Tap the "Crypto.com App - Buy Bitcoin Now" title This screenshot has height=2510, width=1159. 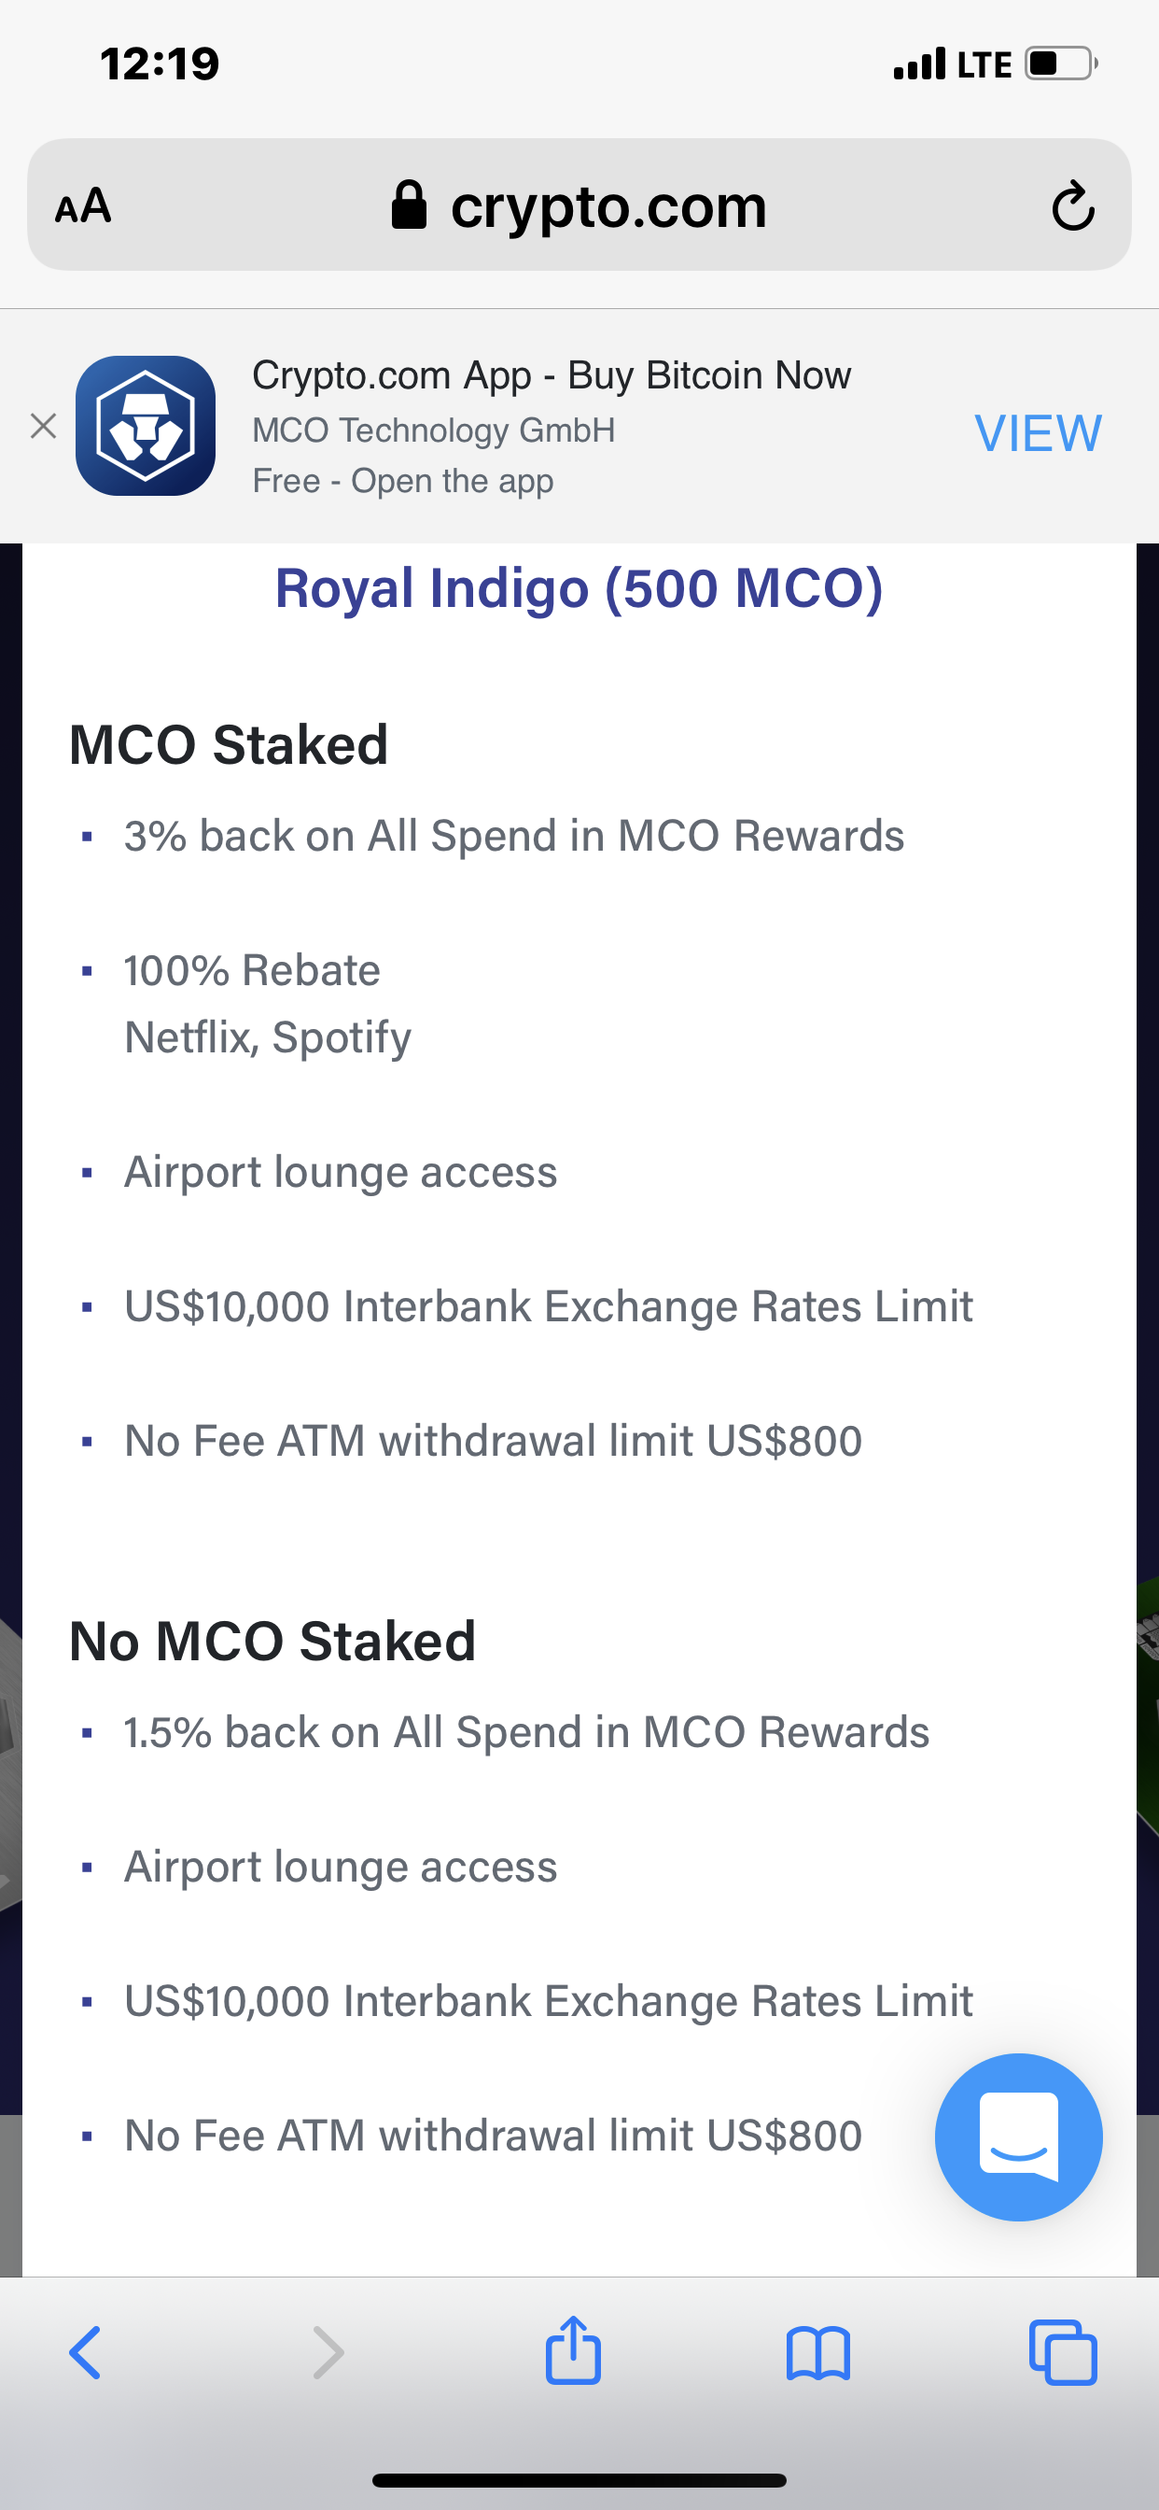point(552,375)
